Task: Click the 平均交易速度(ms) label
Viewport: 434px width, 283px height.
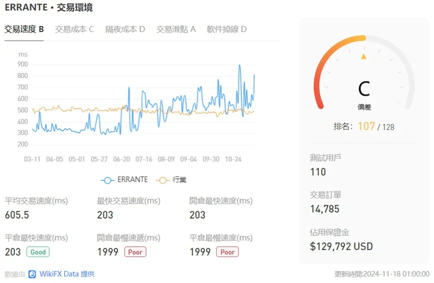Action: coord(36,201)
